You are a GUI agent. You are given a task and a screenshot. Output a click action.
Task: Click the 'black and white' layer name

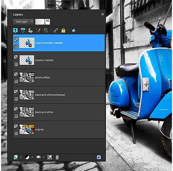point(44,112)
